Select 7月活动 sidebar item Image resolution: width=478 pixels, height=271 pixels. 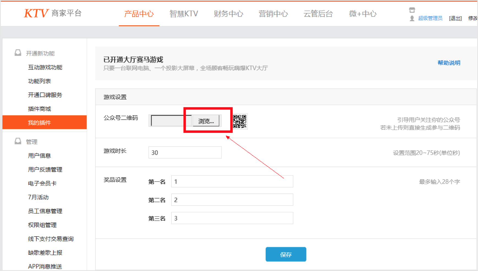pyautogui.click(x=38, y=197)
